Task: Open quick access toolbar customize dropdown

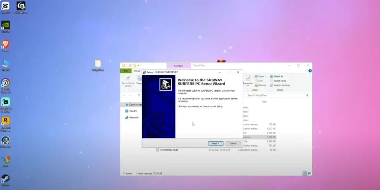Action: coord(138,65)
